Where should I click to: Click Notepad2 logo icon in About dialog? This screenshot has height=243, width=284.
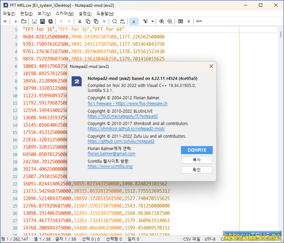pyautogui.click(x=76, y=81)
